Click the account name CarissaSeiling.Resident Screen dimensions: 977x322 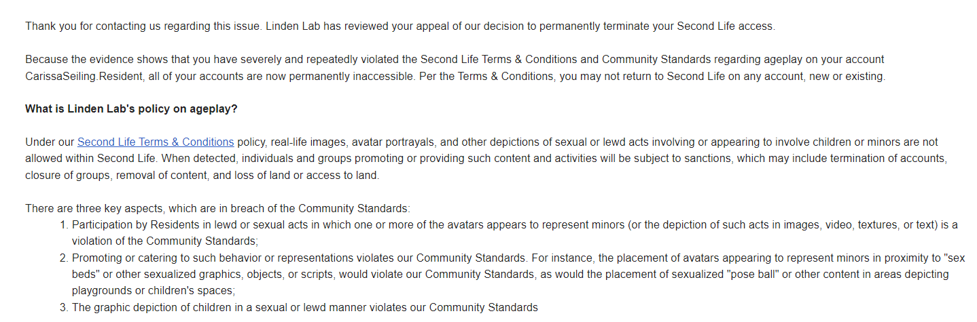83,76
